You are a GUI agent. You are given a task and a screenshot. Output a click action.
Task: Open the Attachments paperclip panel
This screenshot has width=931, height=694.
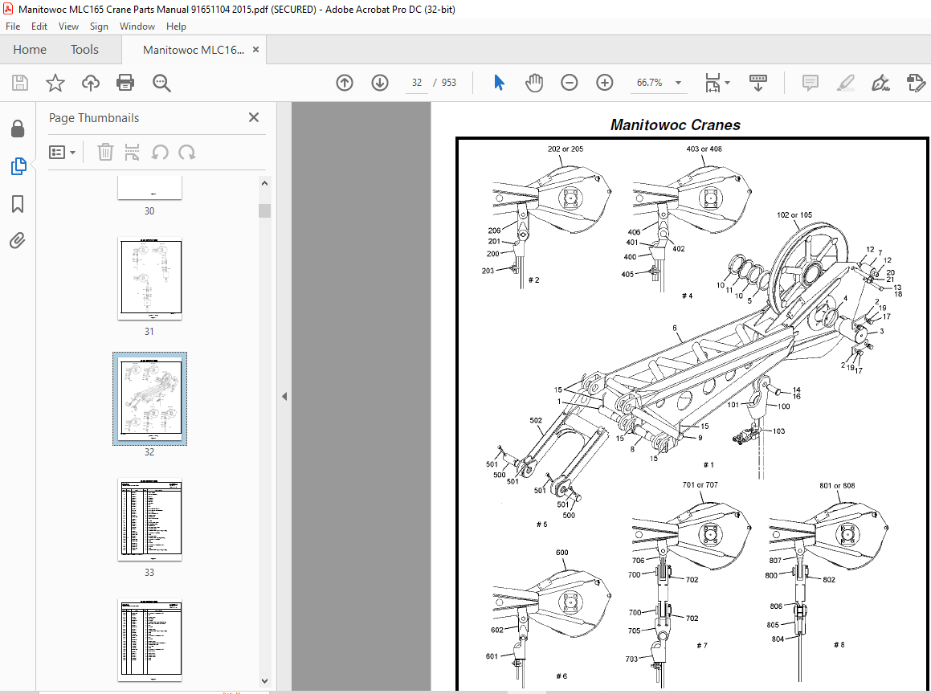[x=18, y=240]
